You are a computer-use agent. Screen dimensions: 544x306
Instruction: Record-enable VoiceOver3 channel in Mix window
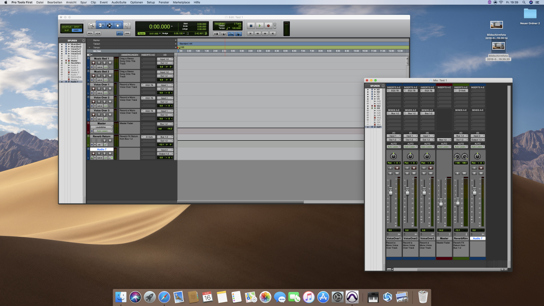(431, 168)
